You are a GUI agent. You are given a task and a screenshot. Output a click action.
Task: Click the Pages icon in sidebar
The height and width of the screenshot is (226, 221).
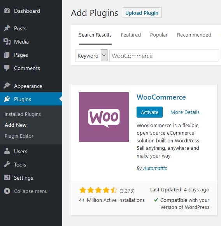pos(7,55)
